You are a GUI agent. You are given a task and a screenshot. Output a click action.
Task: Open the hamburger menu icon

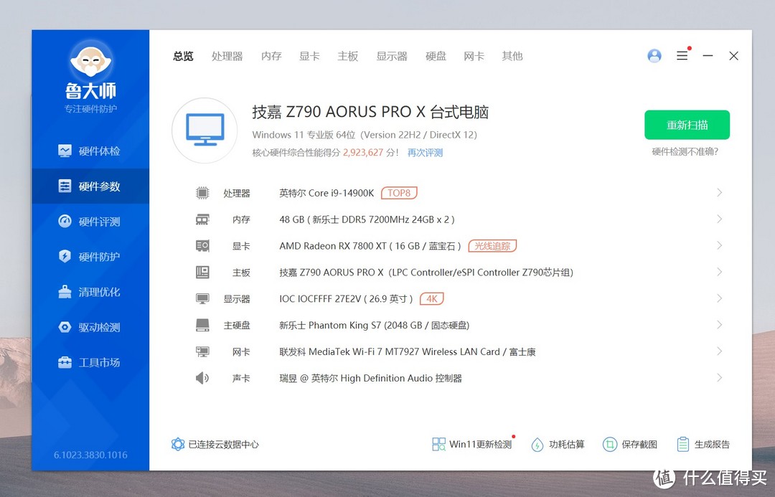click(682, 56)
